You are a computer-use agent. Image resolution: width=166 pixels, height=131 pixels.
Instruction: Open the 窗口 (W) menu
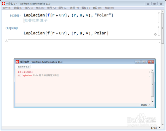[97, 8]
